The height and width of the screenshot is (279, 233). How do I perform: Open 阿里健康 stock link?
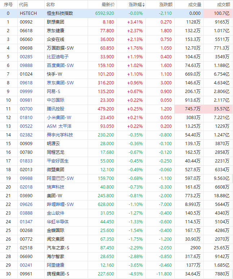(x=56, y=265)
